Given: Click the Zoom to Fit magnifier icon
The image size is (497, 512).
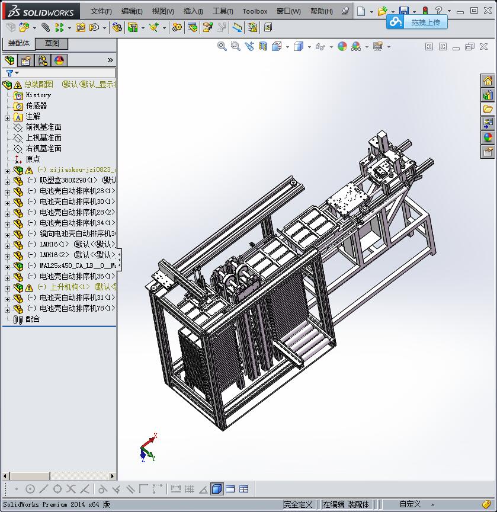Looking at the screenshot, I should (x=222, y=46).
